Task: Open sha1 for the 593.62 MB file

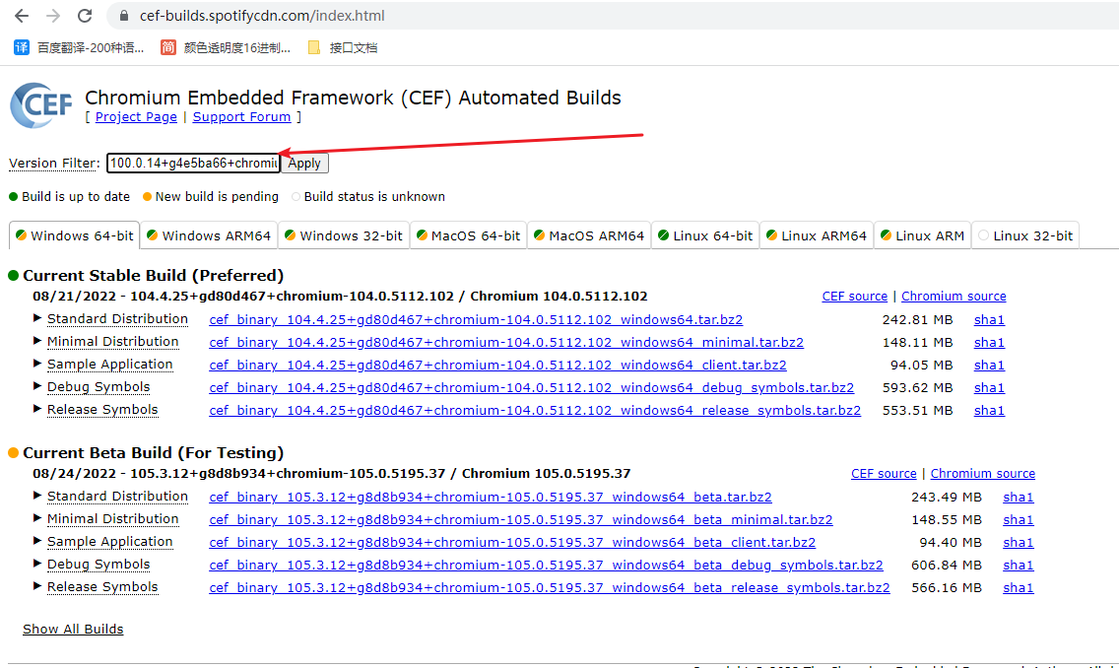Action: click(x=989, y=388)
